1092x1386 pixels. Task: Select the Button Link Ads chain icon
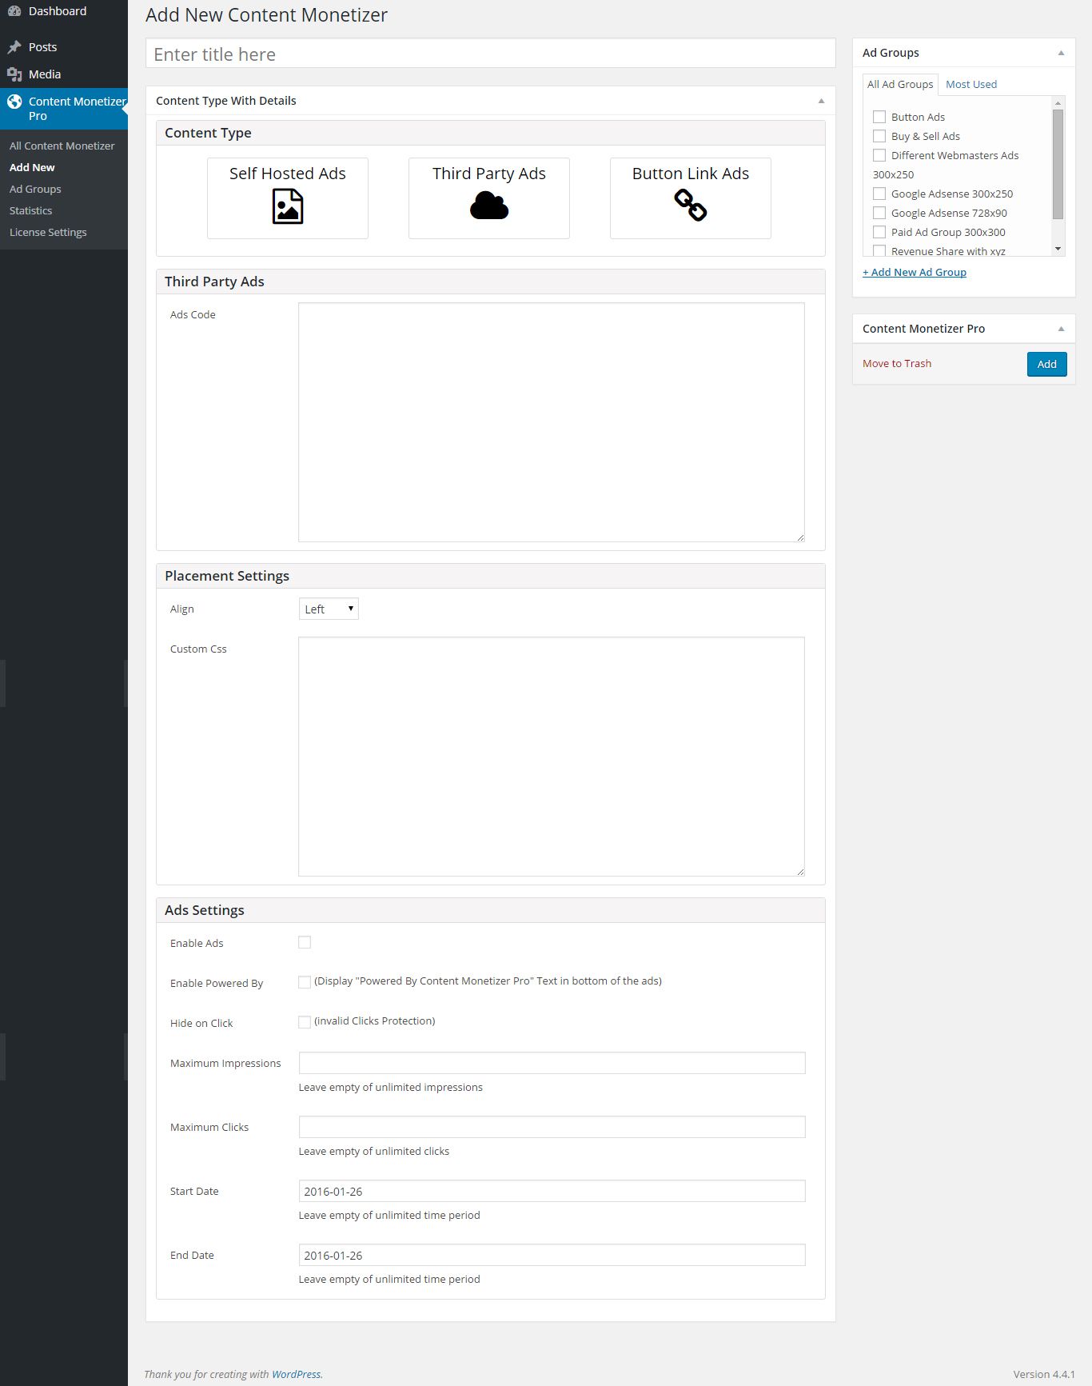point(691,206)
